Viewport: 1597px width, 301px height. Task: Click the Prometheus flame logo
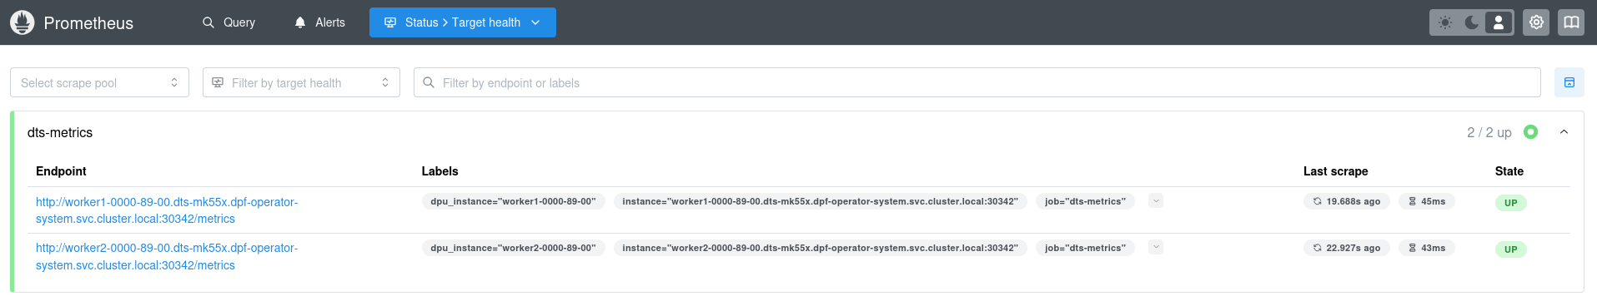(x=23, y=22)
